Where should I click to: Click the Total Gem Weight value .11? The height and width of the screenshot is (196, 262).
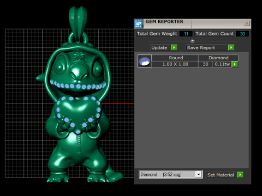point(186,34)
